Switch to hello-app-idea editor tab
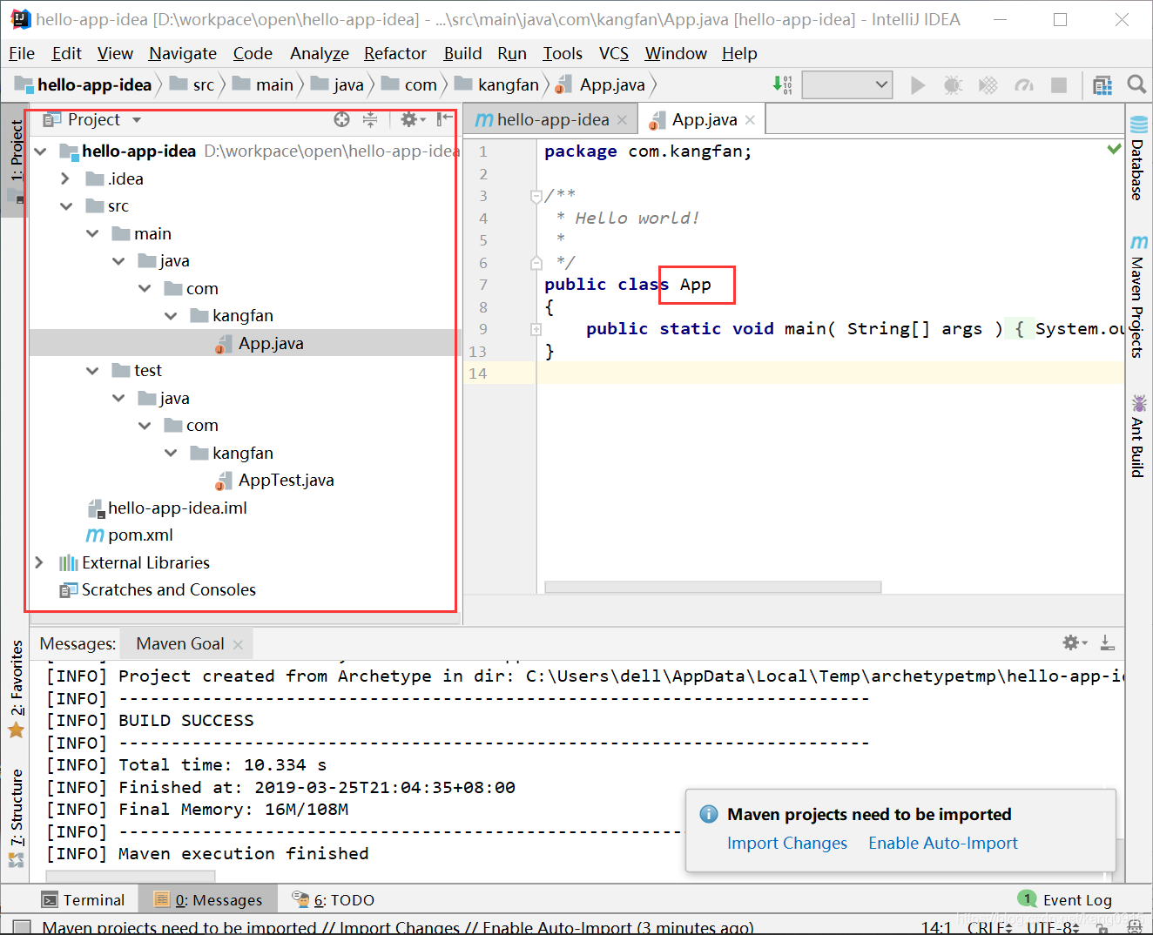Image resolution: width=1153 pixels, height=935 pixels. (550, 119)
